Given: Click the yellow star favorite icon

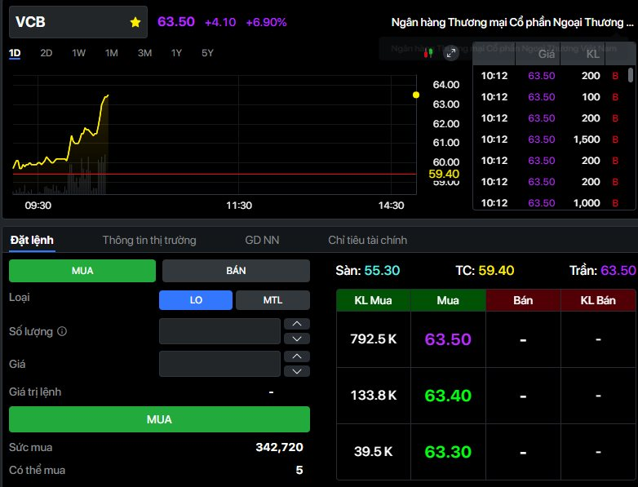Looking at the screenshot, I should pos(135,23).
